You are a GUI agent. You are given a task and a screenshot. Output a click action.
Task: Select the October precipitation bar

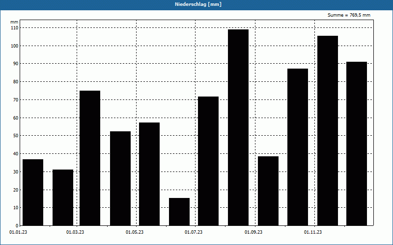[x=298, y=147]
